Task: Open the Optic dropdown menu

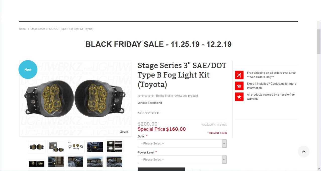Action: [x=182, y=144]
